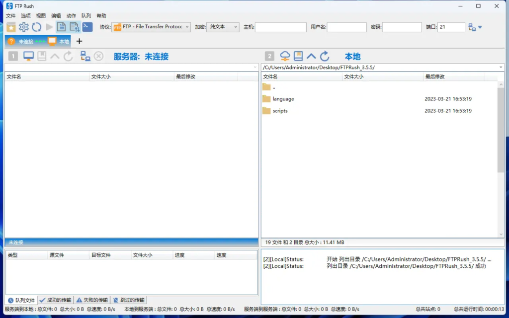Add new tab with plus icon
509x318 pixels.
point(79,41)
